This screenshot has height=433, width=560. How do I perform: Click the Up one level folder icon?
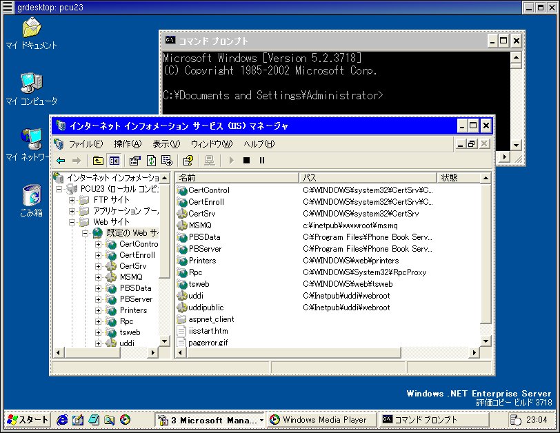[x=98, y=161]
